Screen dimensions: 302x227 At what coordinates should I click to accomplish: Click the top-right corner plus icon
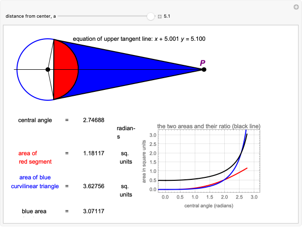click(x=296, y=6)
